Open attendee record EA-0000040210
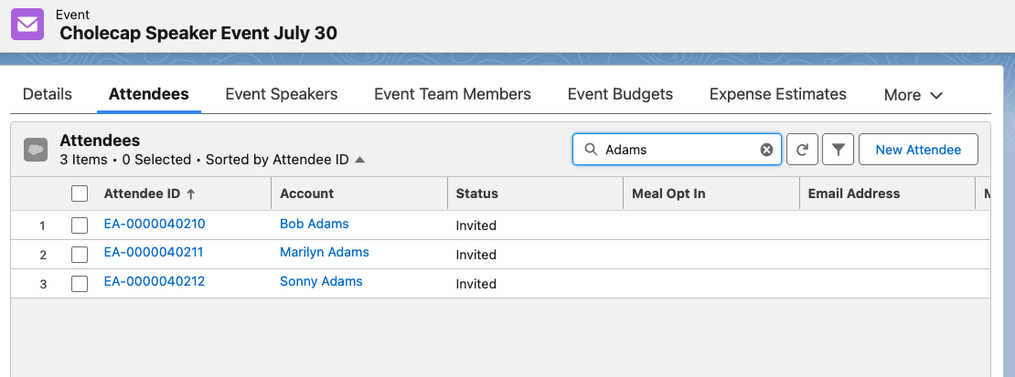 [x=155, y=224]
